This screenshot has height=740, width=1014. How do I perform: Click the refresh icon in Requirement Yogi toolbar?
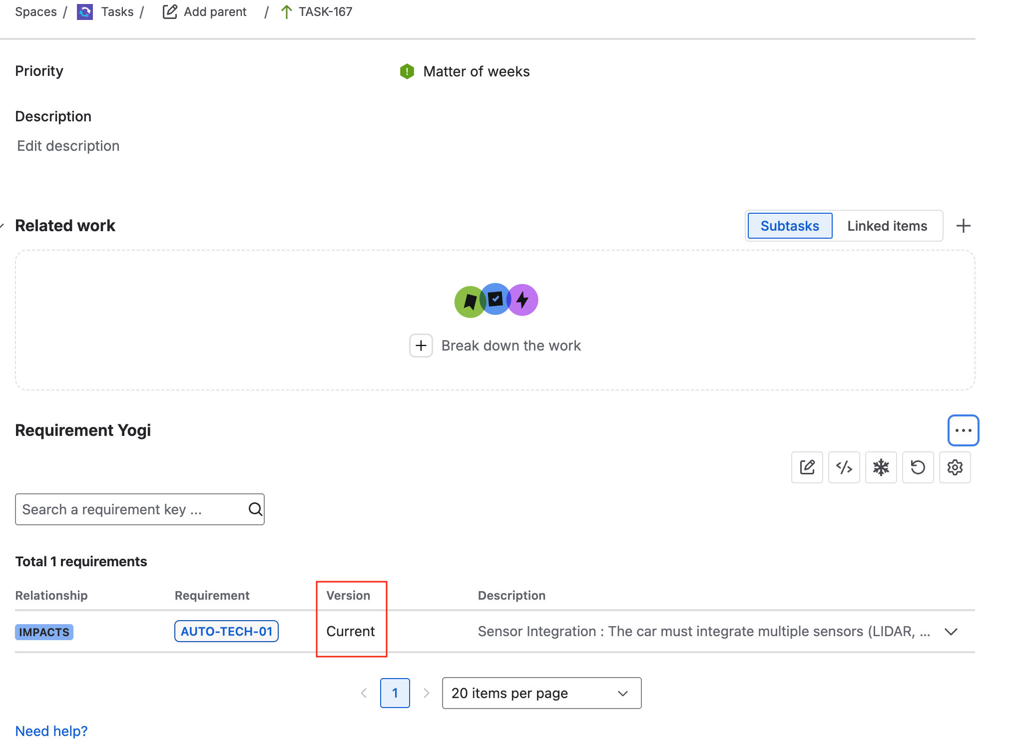(x=918, y=467)
